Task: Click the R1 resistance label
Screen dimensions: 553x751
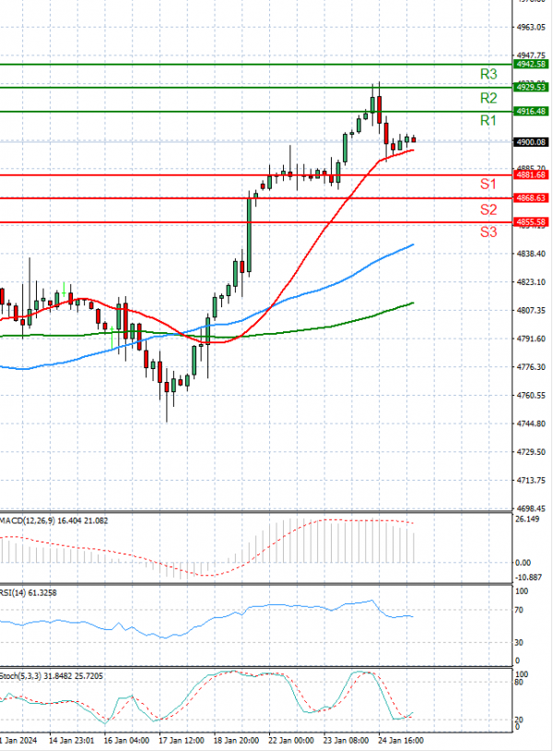Action: point(488,121)
